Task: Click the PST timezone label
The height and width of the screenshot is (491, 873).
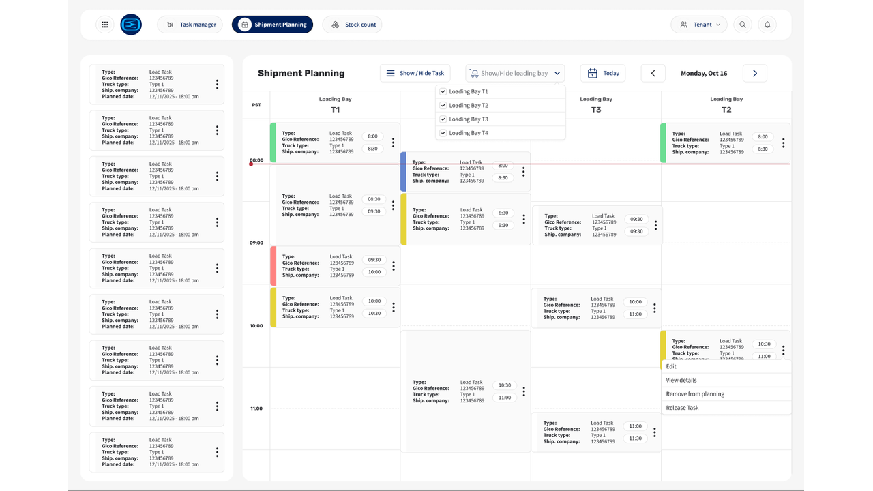Action: (256, 105)
